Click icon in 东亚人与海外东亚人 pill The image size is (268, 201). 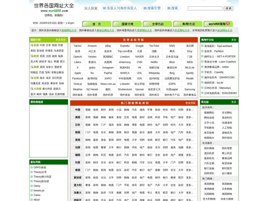(105, 8)
